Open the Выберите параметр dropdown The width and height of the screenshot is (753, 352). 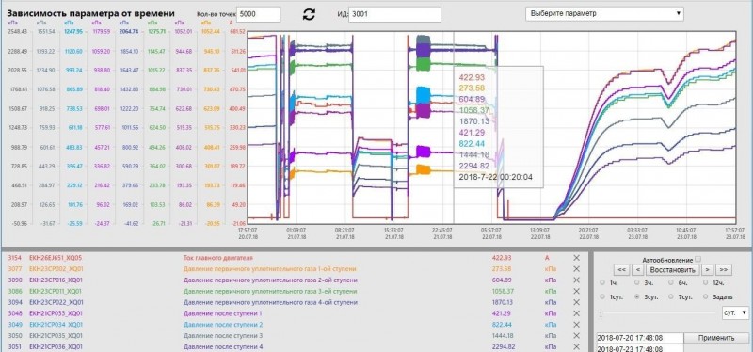click(x=604, y=14)
